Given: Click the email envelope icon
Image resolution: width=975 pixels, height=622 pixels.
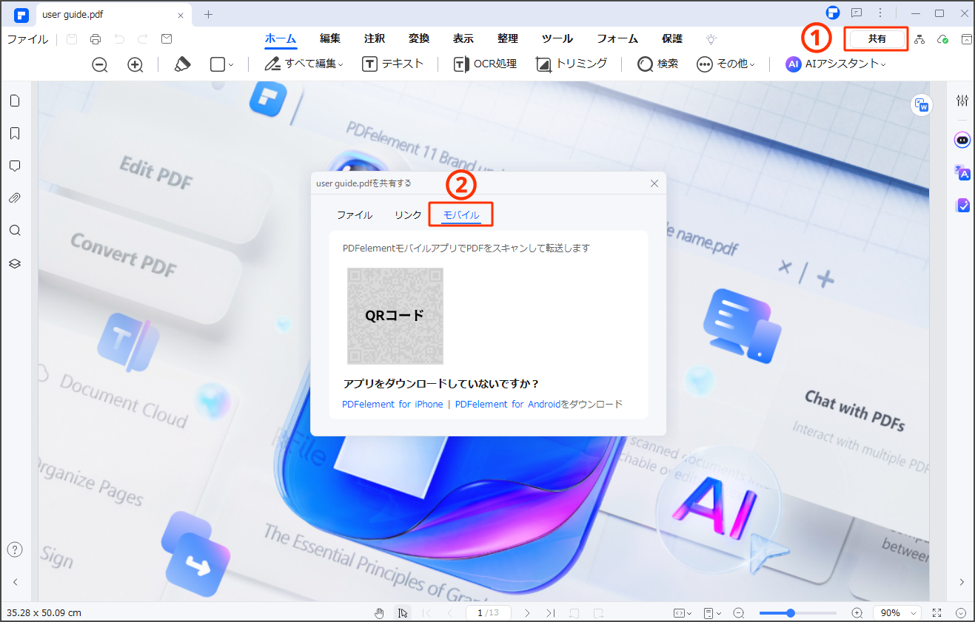Looking at the screenshot, I should (167, 39).
